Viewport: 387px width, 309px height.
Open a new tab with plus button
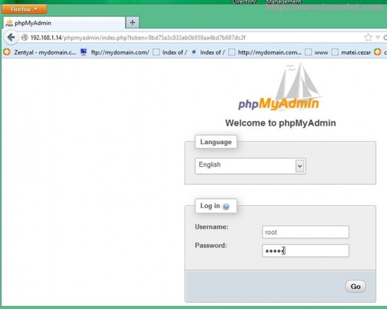coord(133,23)
